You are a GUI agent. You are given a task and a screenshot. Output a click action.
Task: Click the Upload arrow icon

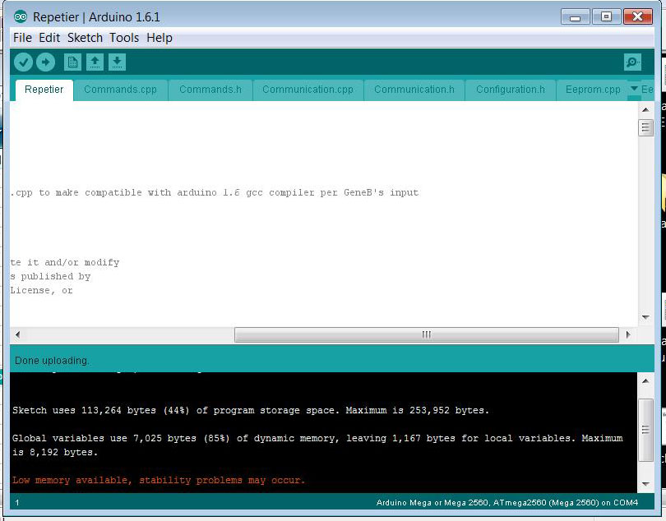pyautogui.click(x=45, y=62)
